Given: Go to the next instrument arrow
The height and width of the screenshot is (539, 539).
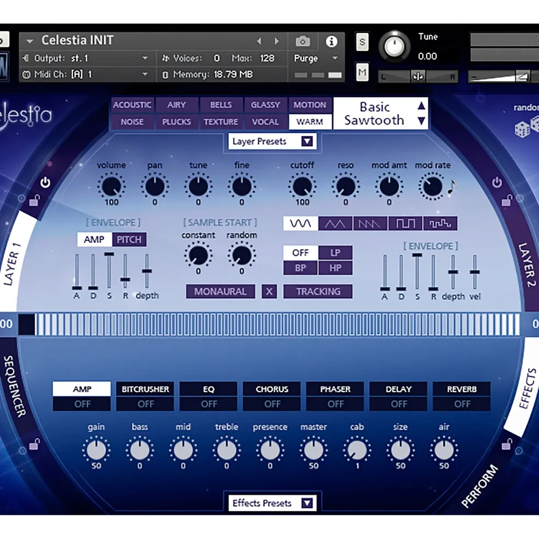Looking at the screenshot, I should [x=277, y=41].
